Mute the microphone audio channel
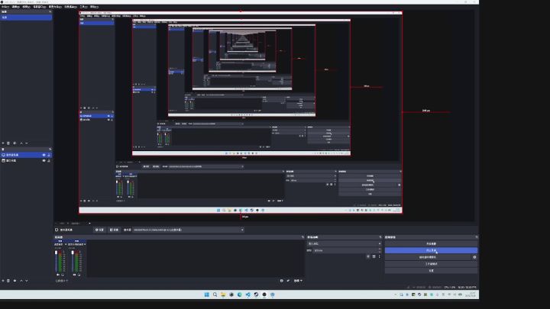 click(x=74, y=275)
